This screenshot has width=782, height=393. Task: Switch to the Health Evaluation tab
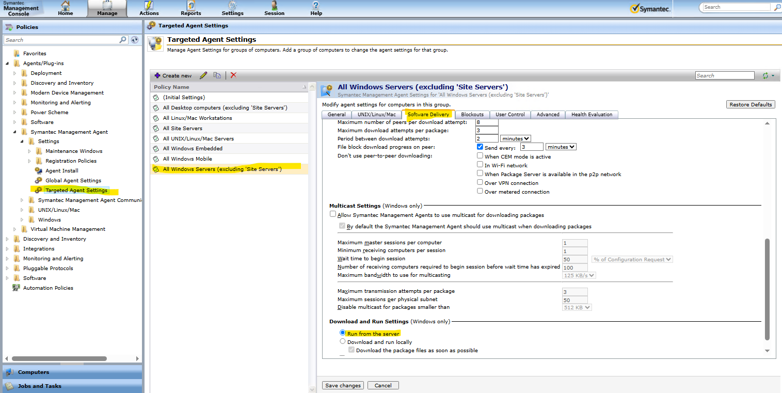[592, 115]
